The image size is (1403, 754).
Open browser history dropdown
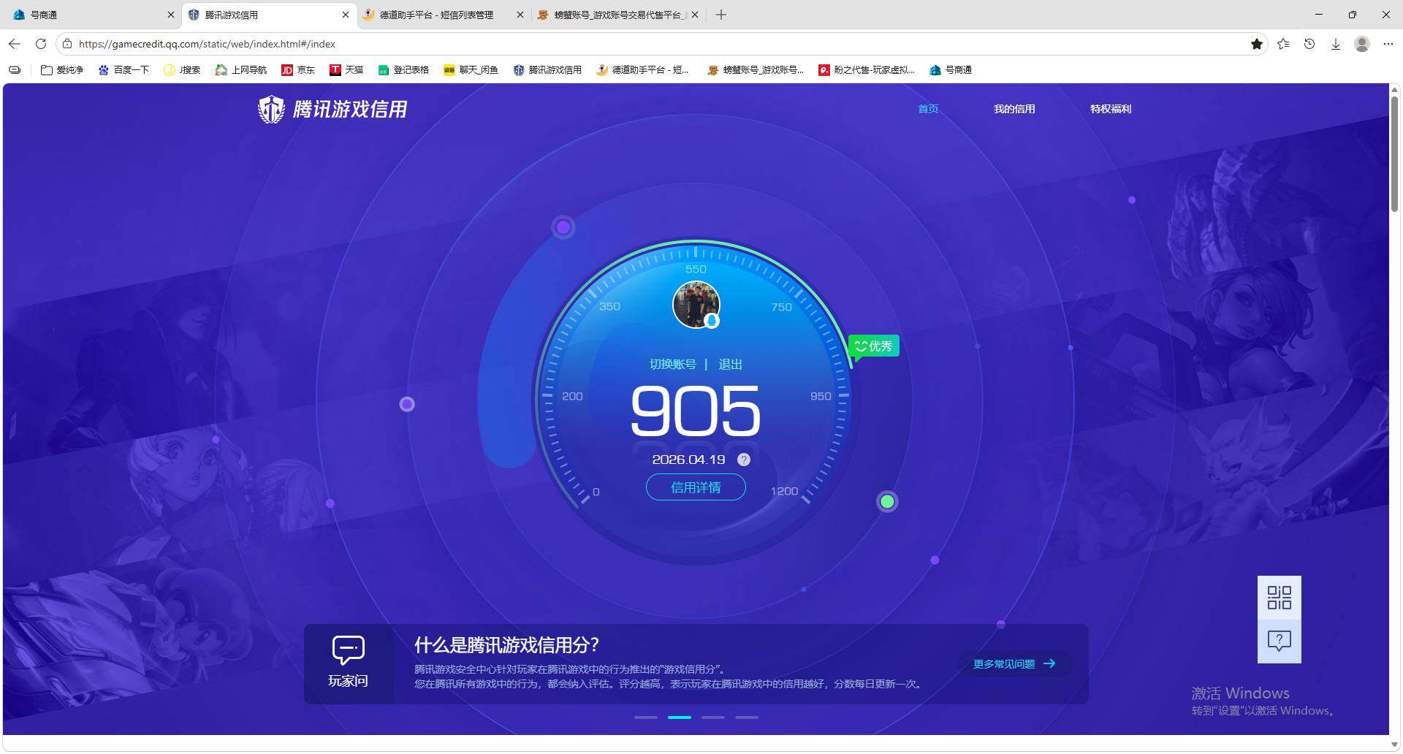(x=1309, y=44)
